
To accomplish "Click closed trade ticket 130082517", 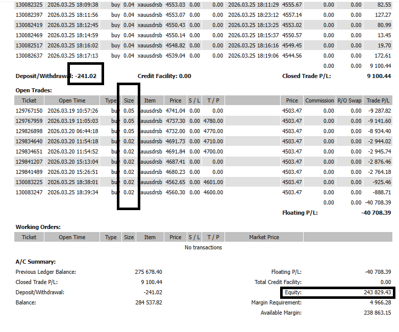I will [x=29, y=45].
